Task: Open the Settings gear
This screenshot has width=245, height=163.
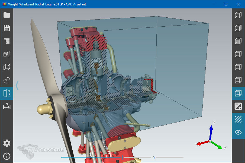Action: pyautogui.click(x=7, y=143)
